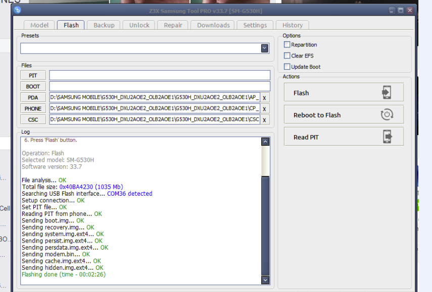View the History tab
Image resolution: width=432 pixels, height=292 pixels.
293,25
